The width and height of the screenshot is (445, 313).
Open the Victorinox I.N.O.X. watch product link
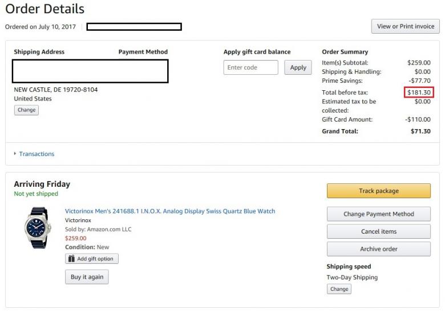tap(170, 211)
